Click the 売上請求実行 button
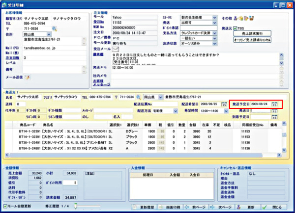Viewport: 295px width, 213px height. pos(252,34)
